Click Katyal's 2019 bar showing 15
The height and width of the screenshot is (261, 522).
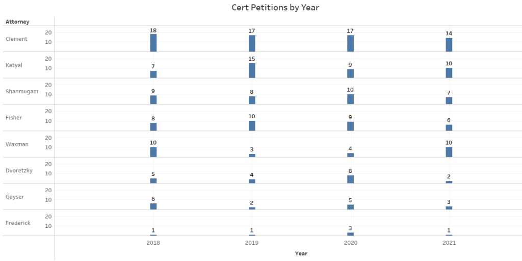(x=252, y=71)
